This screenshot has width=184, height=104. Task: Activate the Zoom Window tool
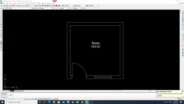[x=40, y=6]
